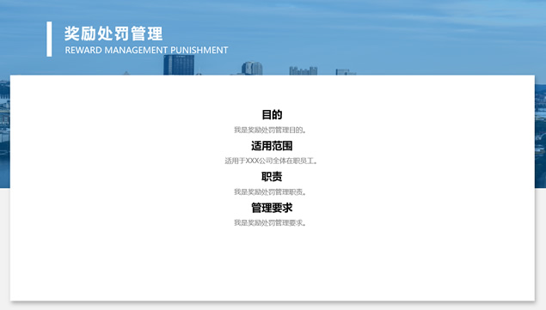Click the word REWARD in the subtitle
The width and height of the screenshot is (546, 310).
(83, 50)
